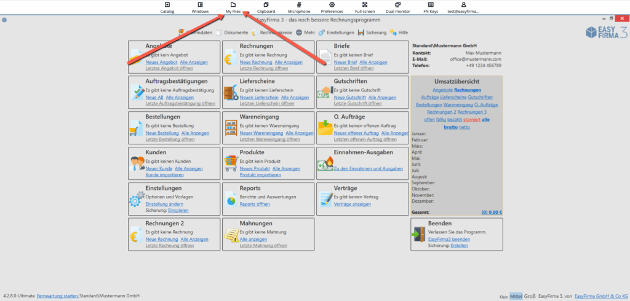Click the O. Aufträge folder icon

tap(325, 128)
